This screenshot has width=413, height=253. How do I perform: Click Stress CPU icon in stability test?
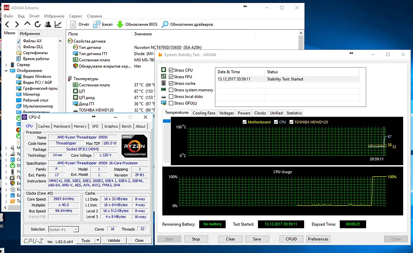coord(163,70)
